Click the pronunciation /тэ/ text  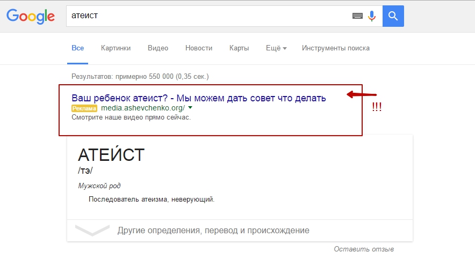(x=85, y=171)
